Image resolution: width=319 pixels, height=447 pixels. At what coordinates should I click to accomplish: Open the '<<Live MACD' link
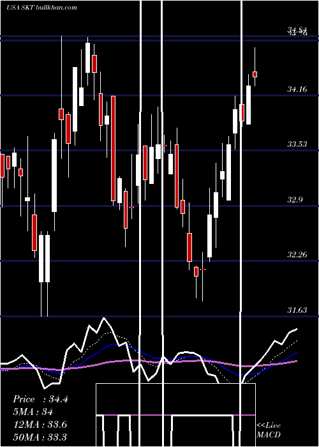point(269,430)
